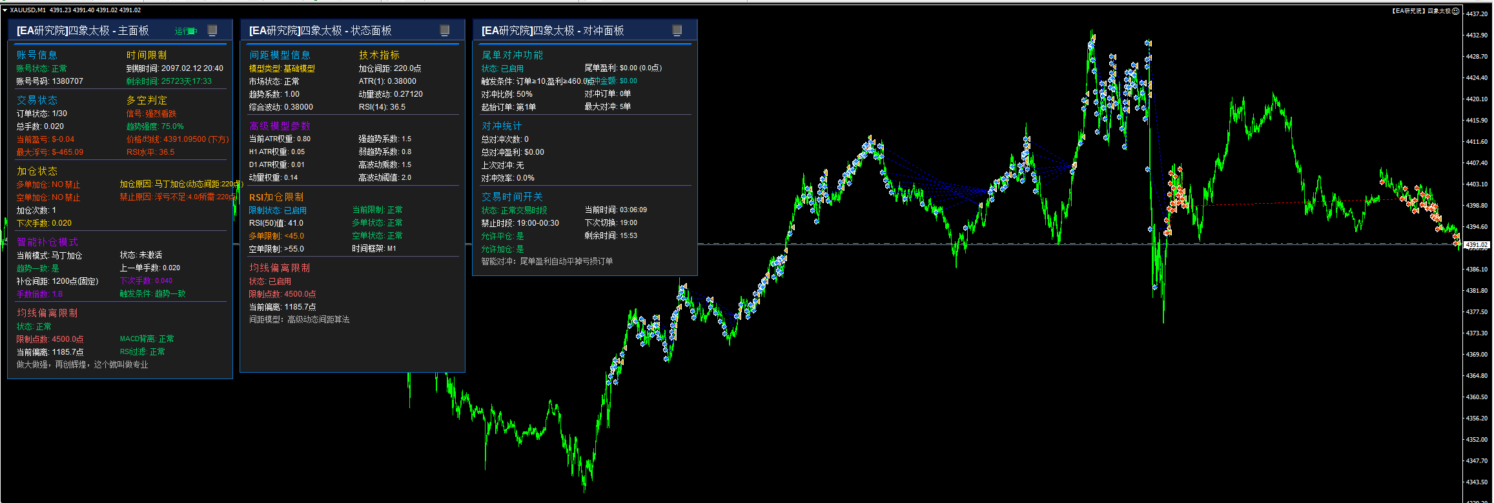Collapse the 主面板 panel with its square button

click(212, 30)
